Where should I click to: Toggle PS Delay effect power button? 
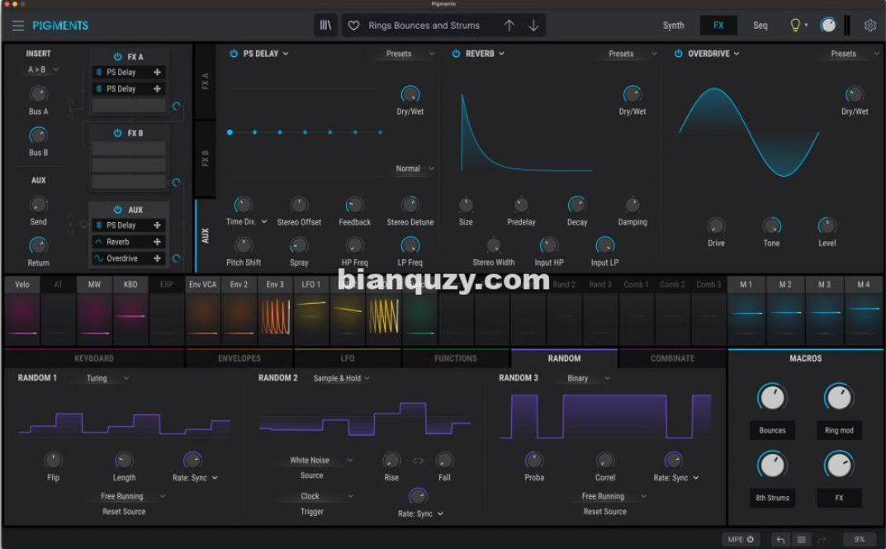pyautogui.click(x=234, y=54)
